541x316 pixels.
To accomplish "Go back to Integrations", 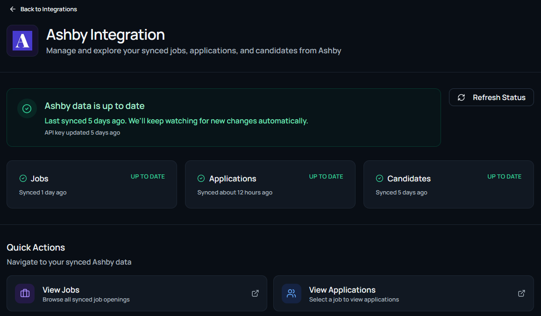I will (x=48, y=9).
